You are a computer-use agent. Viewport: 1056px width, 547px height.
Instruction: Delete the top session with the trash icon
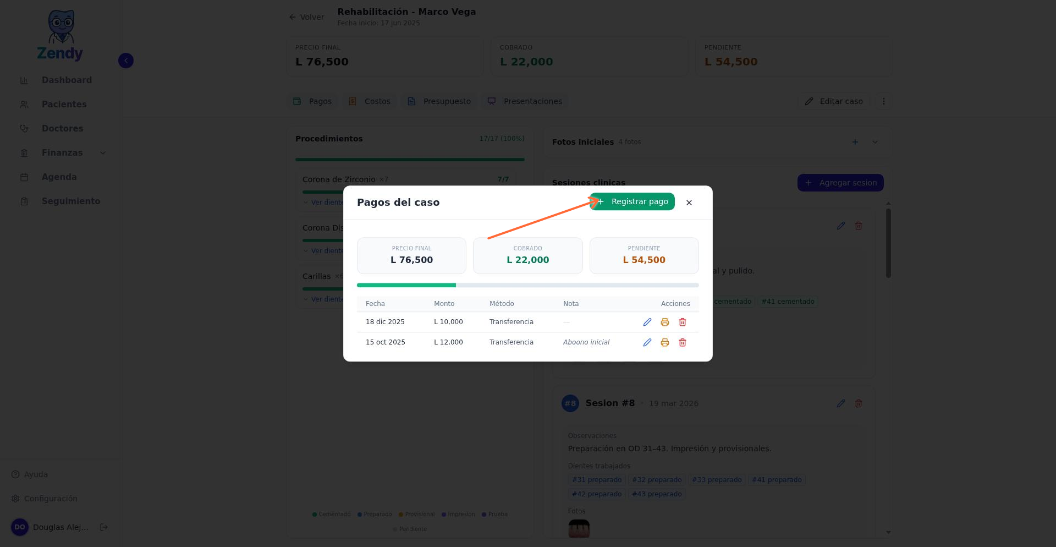[859, 226]
